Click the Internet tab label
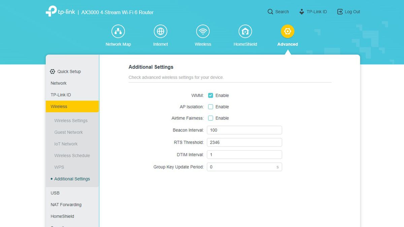This screenshot has width=404, height=227. coord(161,44)
